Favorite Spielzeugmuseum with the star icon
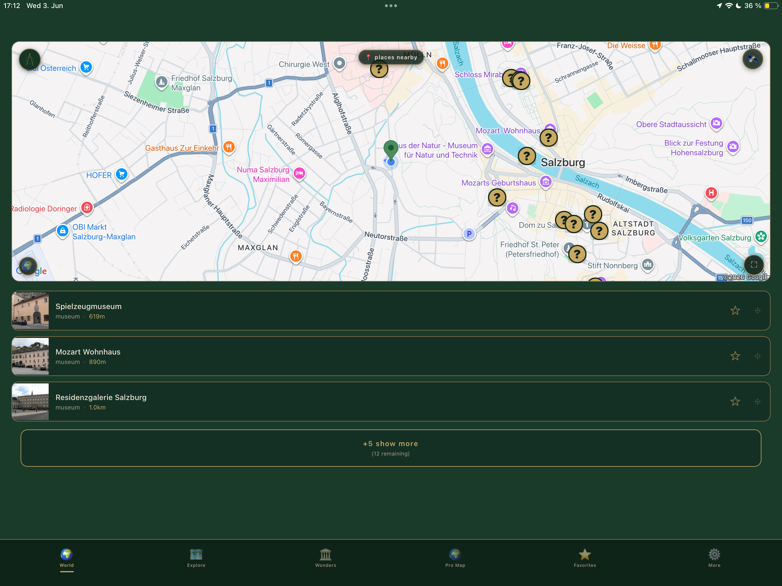The width and height of the screenshot is (782, 586). point(735,310)
